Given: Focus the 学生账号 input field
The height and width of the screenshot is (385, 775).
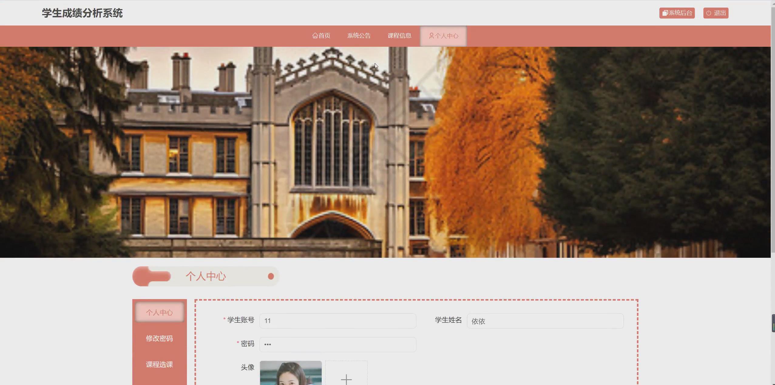Looking at the screenshot, I should [337, 321].
